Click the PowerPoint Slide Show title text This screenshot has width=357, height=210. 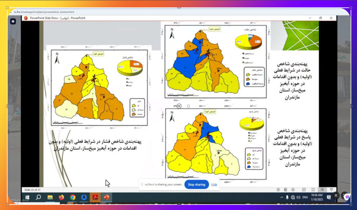click(x=58, y=18)
